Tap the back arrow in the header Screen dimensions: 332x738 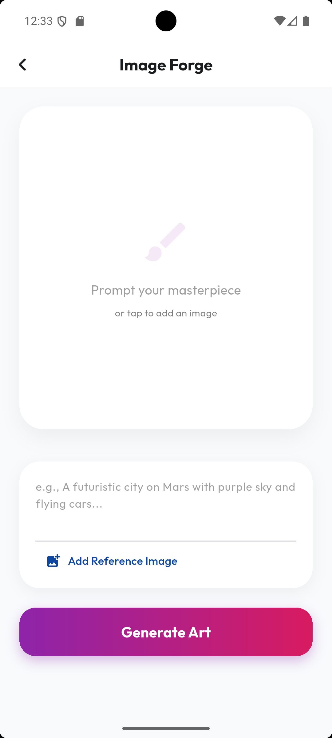[22, 65]
